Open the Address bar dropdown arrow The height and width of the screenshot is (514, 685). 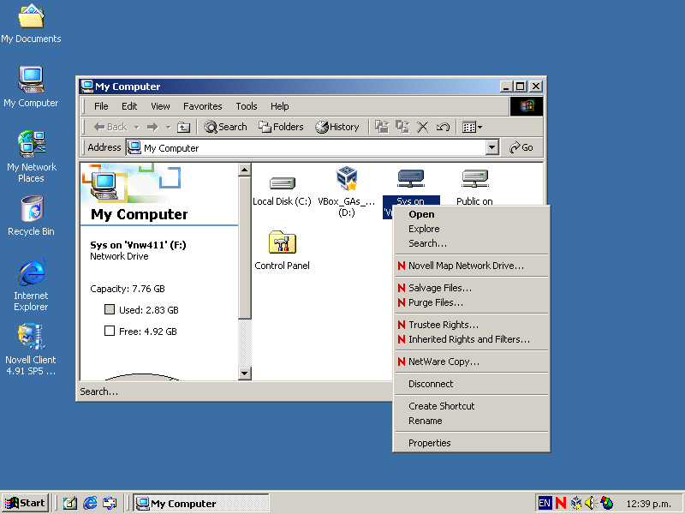(x=491, y=147)
